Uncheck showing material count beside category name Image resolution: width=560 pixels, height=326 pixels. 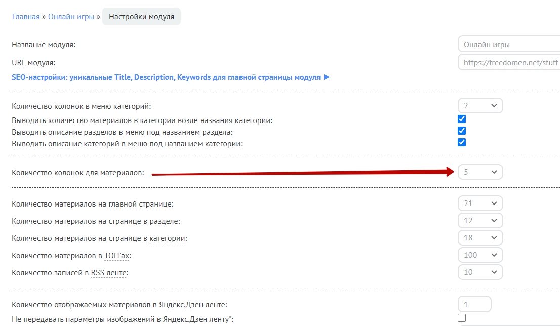tap(461, 119)
